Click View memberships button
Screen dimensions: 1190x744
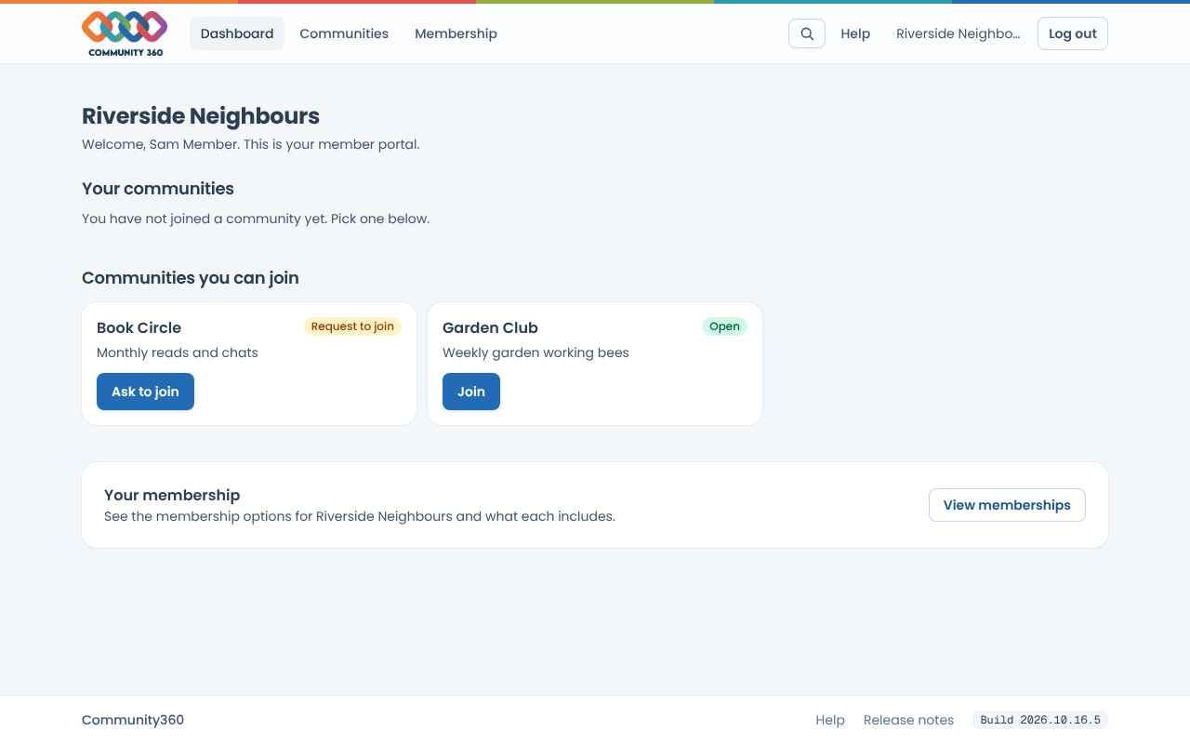[1007, 505]
